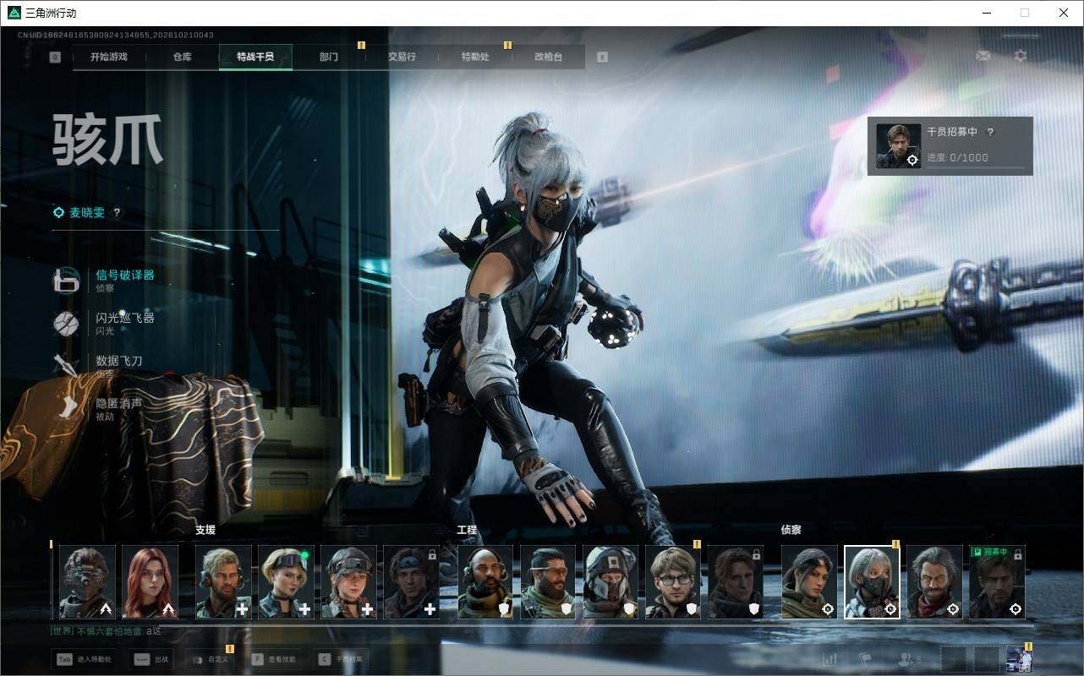Click the 出战 button
1084x676 pixels.
point(151,659)
